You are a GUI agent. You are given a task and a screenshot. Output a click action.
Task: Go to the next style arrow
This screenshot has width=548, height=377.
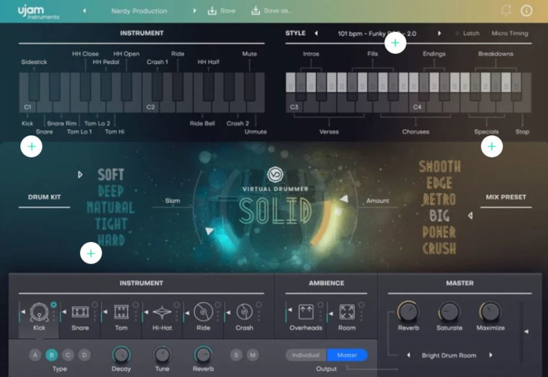click(x=439, y=33)
